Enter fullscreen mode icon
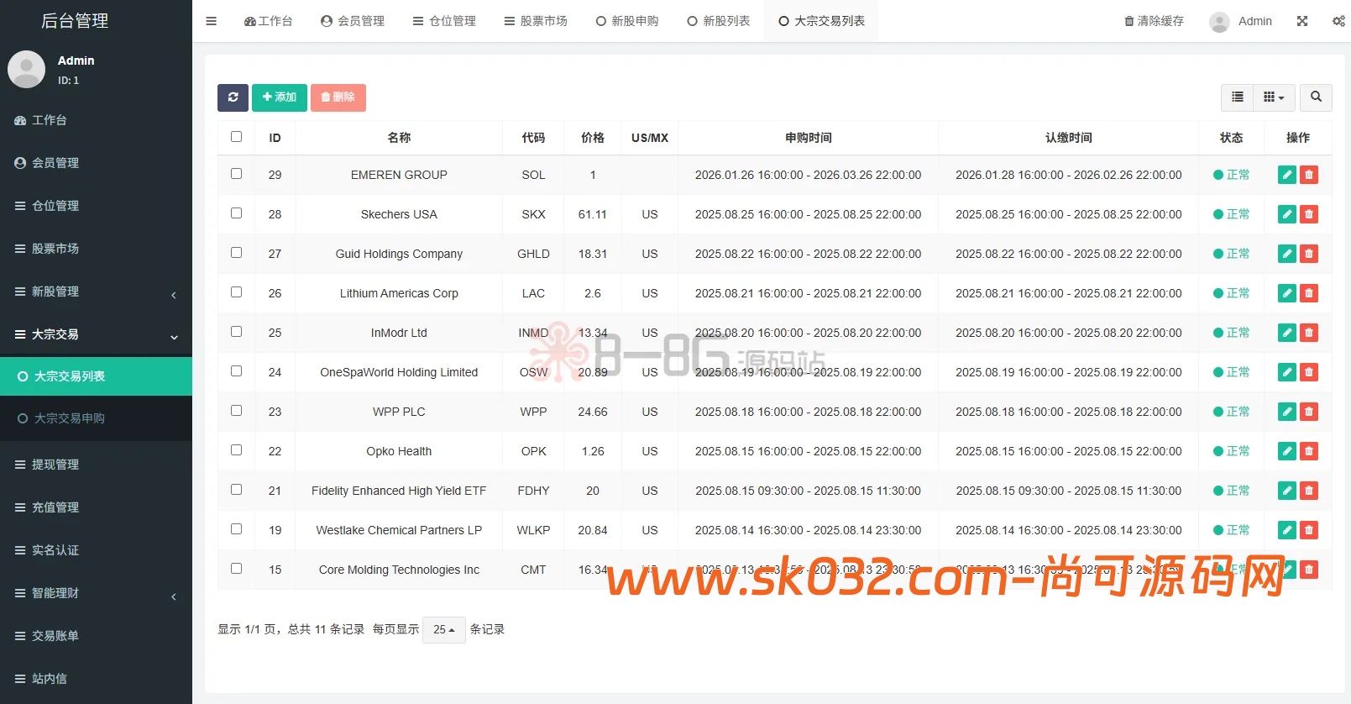 (x=1302, y=21)
